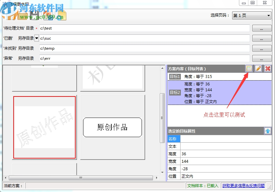Minimize the 飞侠删水印 window
Image resolution: width=275 pixels, height=192 pixels.
click(244, 3)
